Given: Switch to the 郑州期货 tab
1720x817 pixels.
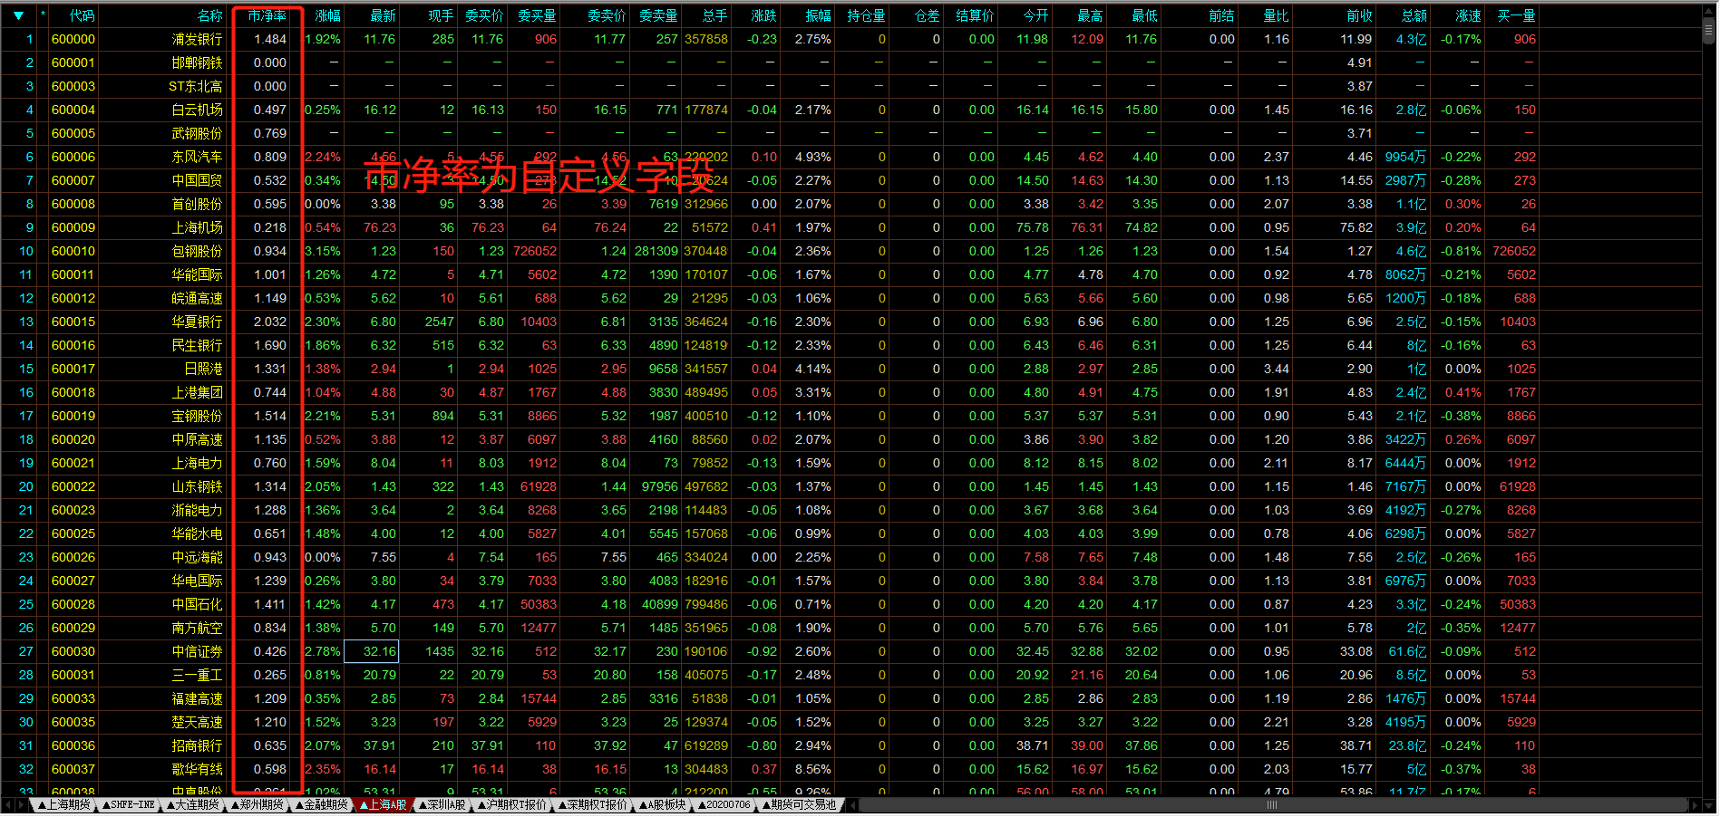Looking at the screenshot, I should click(257, 804).
